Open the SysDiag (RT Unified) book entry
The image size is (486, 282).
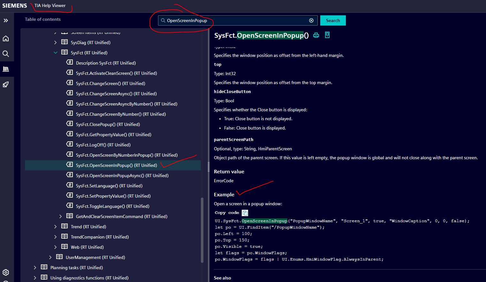[91, 43]
